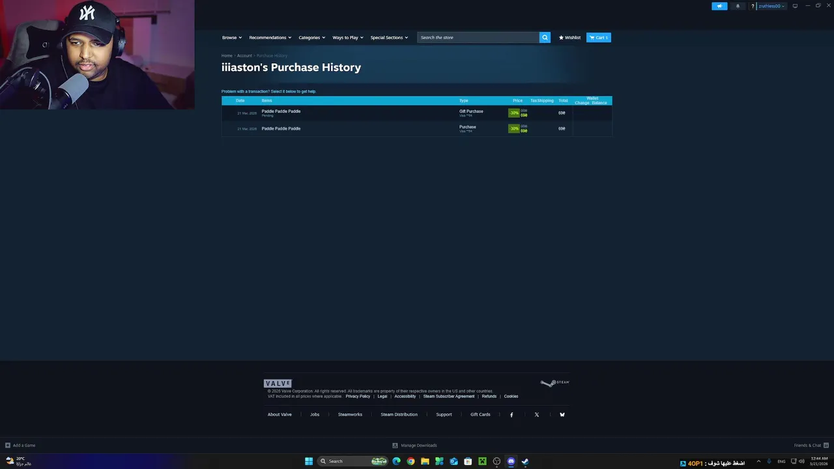The height and width of the screenshot is (469, 834).
Task: Click the weather widget in taskbar
Action: (x=18, y=461)
